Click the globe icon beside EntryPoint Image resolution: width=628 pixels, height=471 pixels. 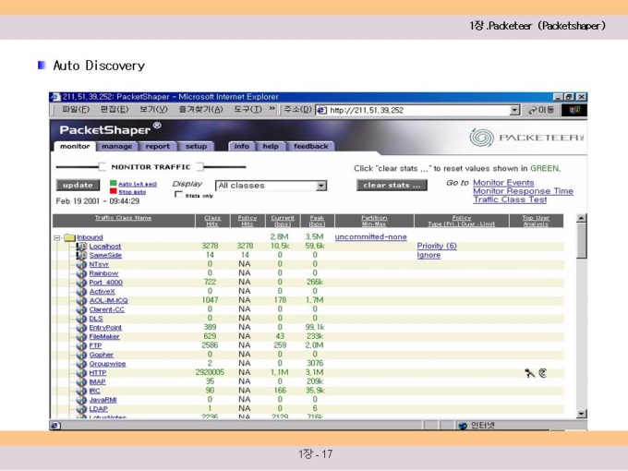click(81, 328)
